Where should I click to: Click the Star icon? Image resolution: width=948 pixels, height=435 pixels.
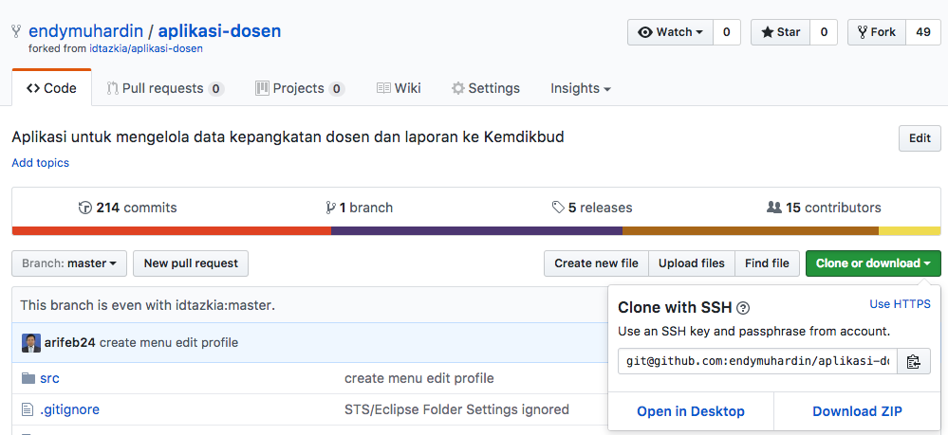[x=768, y=32]
